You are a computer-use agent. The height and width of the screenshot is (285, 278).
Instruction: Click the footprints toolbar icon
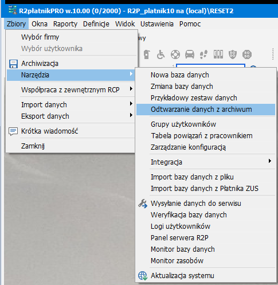point(203,54)
